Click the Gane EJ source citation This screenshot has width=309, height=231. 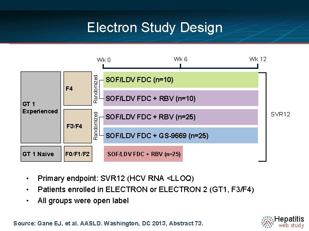[x=108, y=223]
